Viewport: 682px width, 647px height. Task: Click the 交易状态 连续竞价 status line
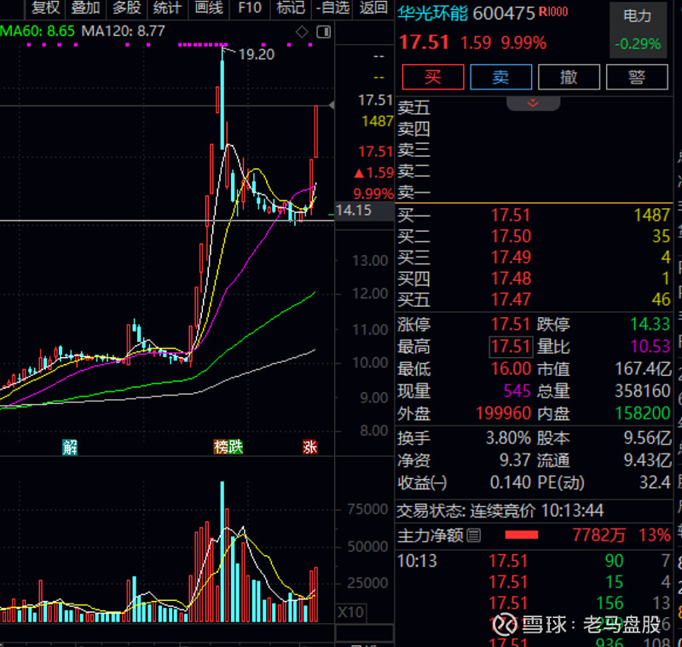tap(500, 511)
